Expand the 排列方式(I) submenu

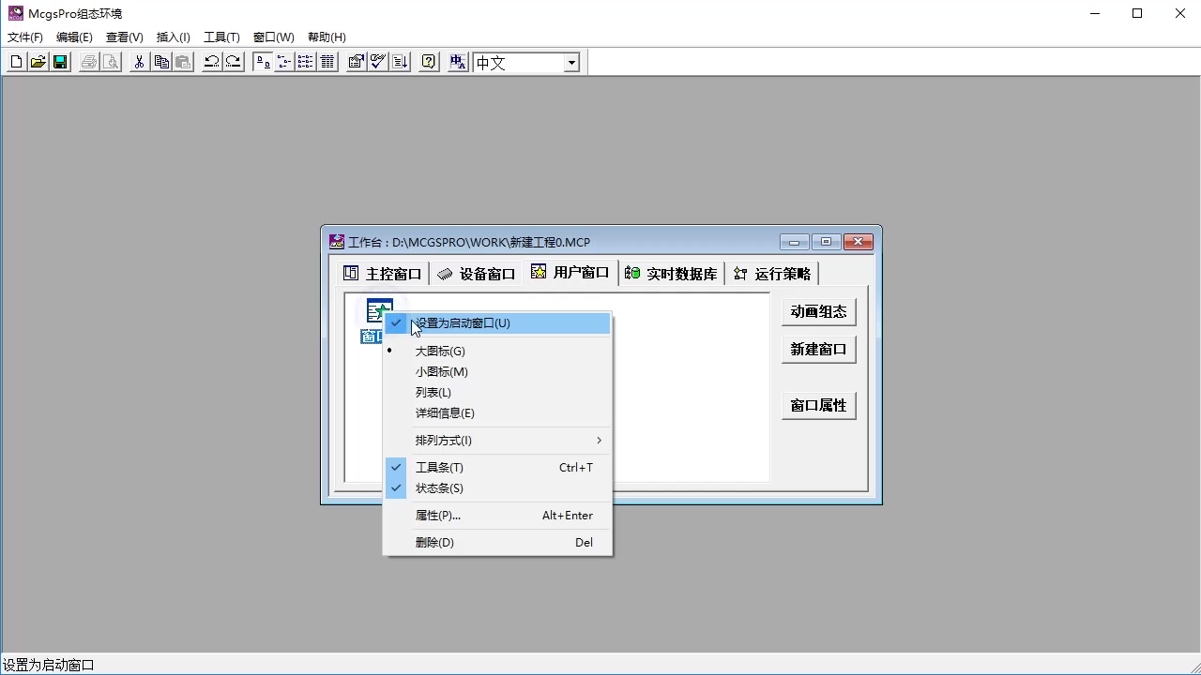pyautogui.click(x=497, y=441)
